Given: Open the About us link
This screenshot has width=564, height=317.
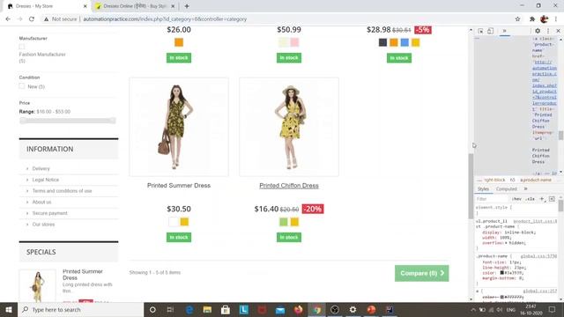Looking at the screenshot, I should [x=41, y=202].
